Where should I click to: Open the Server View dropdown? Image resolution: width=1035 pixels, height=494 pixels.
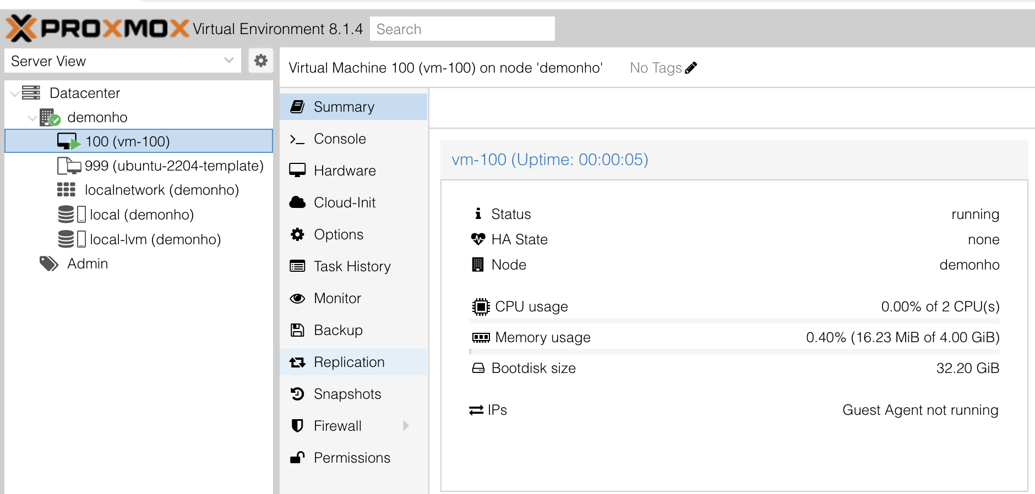coord(229,61)
